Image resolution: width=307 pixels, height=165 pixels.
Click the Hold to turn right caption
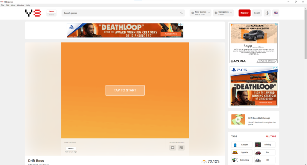(x=71, y=152)
